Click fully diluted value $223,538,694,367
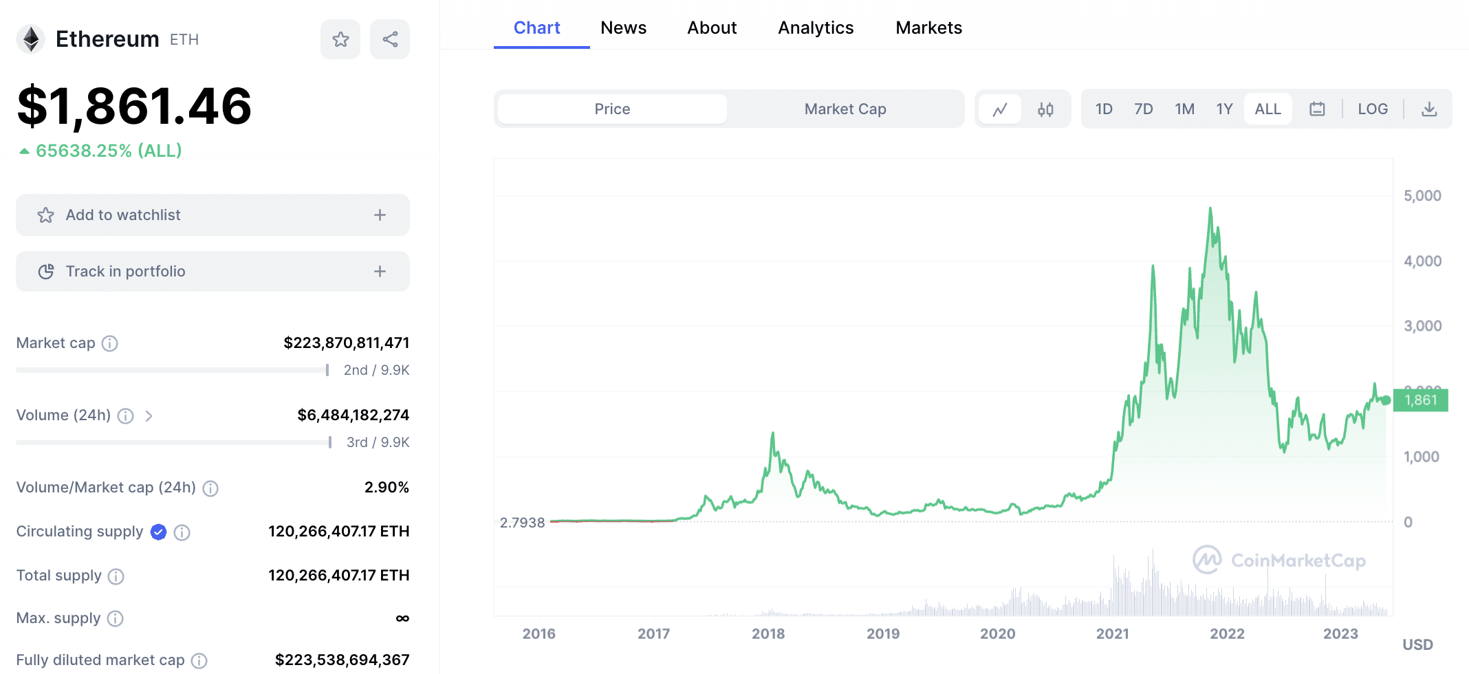 (x=342, y=660)
